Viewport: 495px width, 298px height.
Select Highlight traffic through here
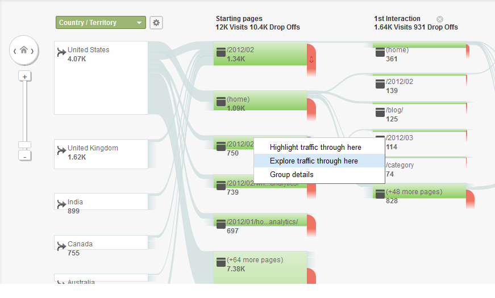[x=315, y=148]
